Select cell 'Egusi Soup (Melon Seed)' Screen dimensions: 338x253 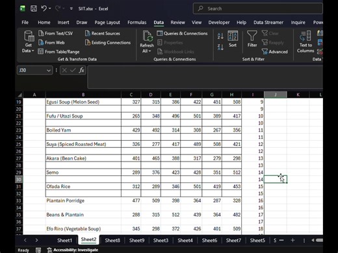pyautogui.click(x=83, y=102)
